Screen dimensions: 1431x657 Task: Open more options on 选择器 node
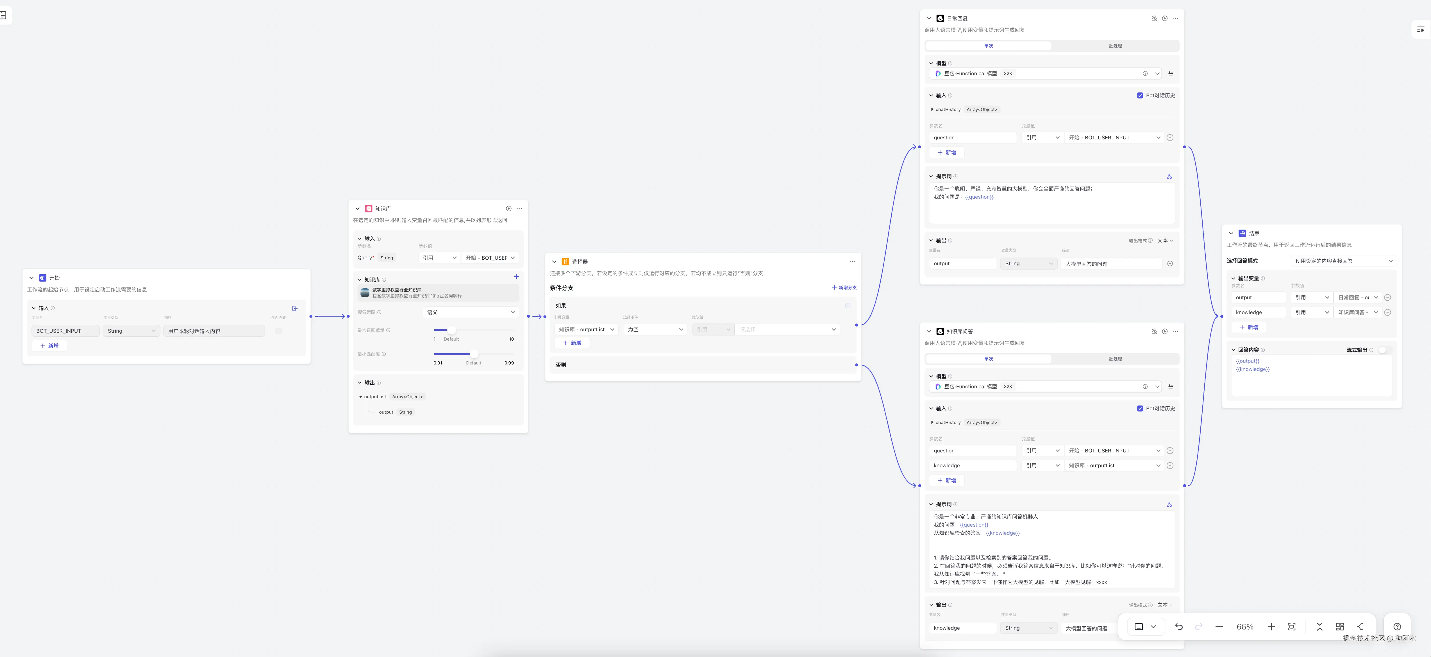pos(851,262)
